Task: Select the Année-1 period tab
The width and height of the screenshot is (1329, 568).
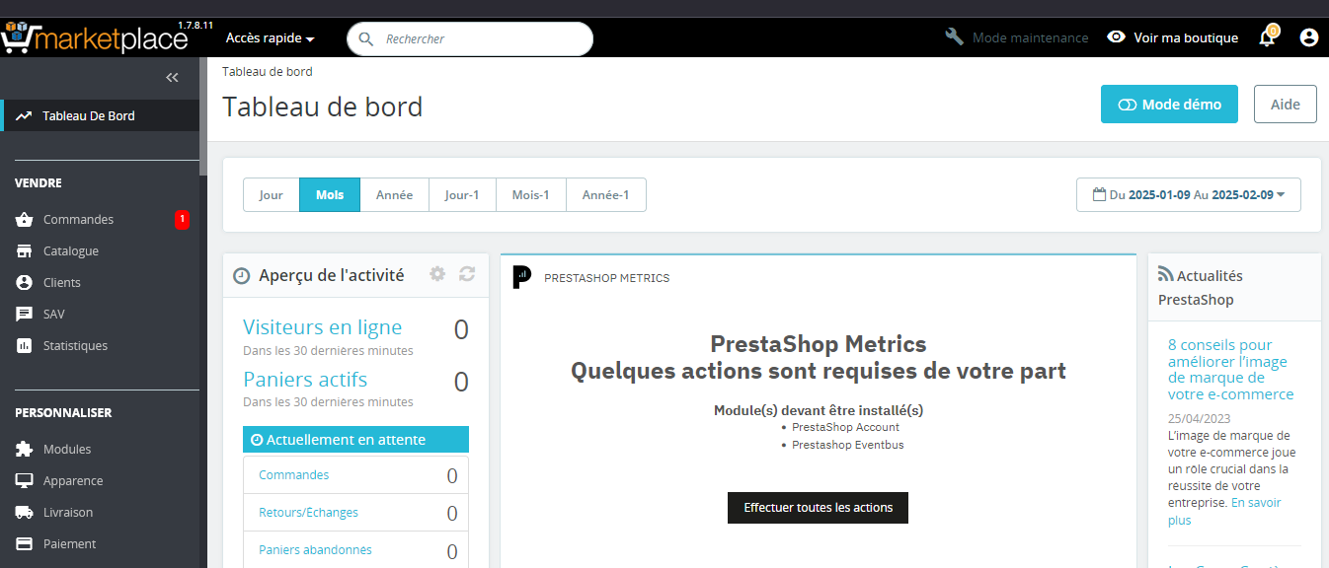Action: coord(606,194)
